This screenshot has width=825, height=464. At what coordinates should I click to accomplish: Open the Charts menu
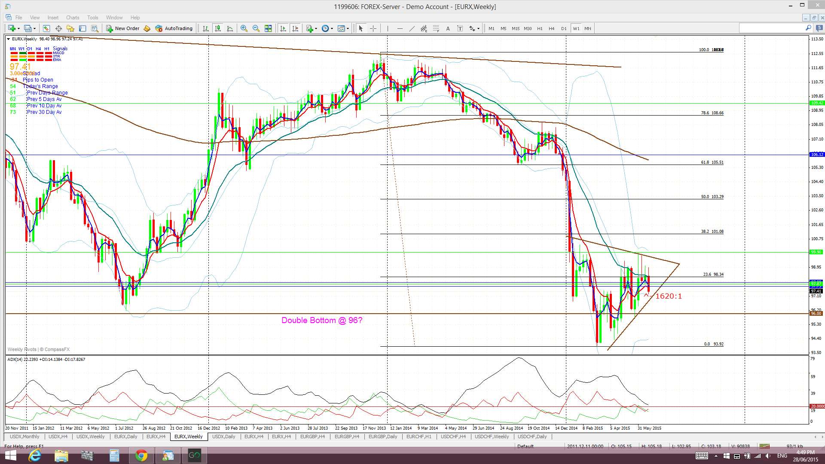(x=72, y=18)
